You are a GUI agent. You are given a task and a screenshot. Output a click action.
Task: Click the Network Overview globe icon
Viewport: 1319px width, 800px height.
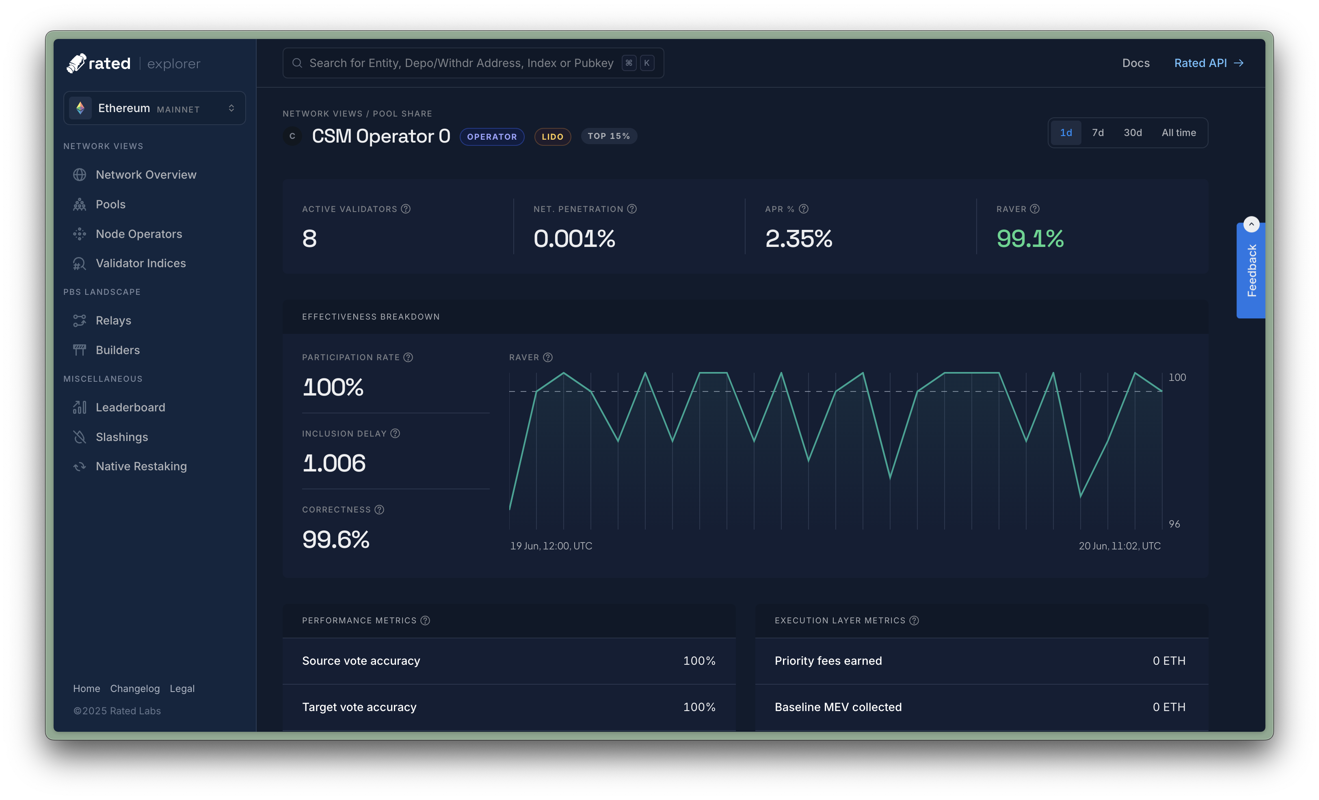pyautogui.click(x=79, y=175)
